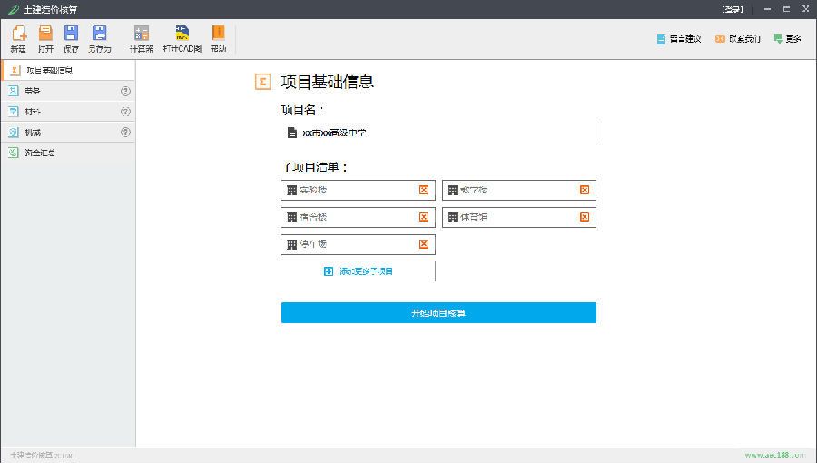Create a new project with 新建

(19, 39)
